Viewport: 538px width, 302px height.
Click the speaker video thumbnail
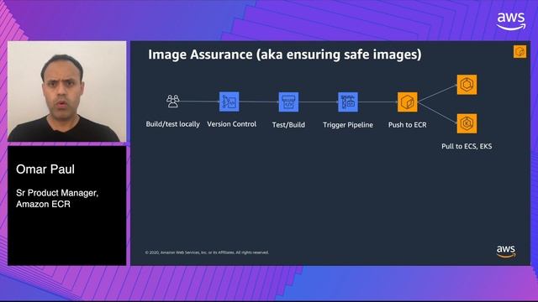point(67,91)
